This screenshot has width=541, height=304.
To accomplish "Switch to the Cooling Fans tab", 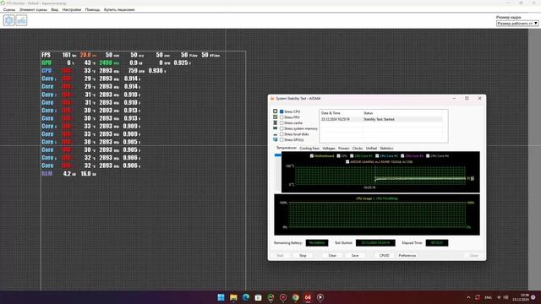I will (x=309, y=149).
